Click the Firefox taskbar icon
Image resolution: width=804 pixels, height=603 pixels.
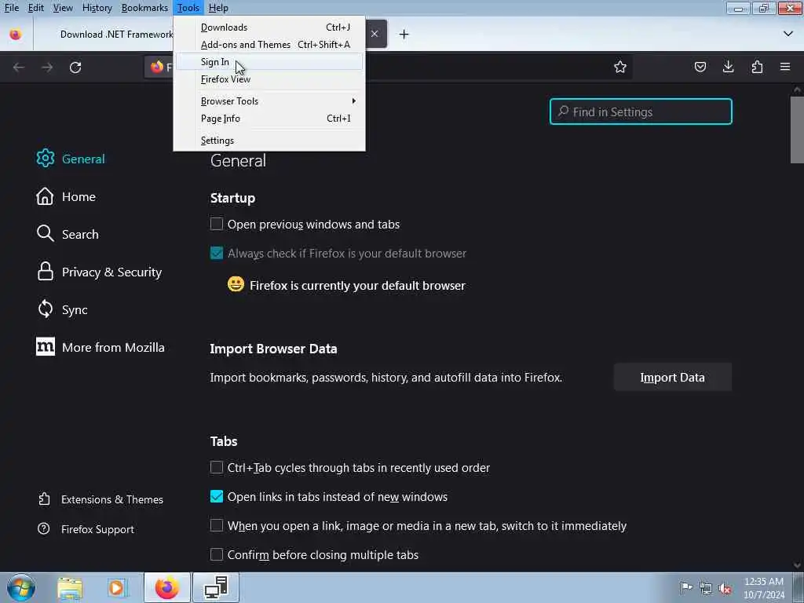167,587
